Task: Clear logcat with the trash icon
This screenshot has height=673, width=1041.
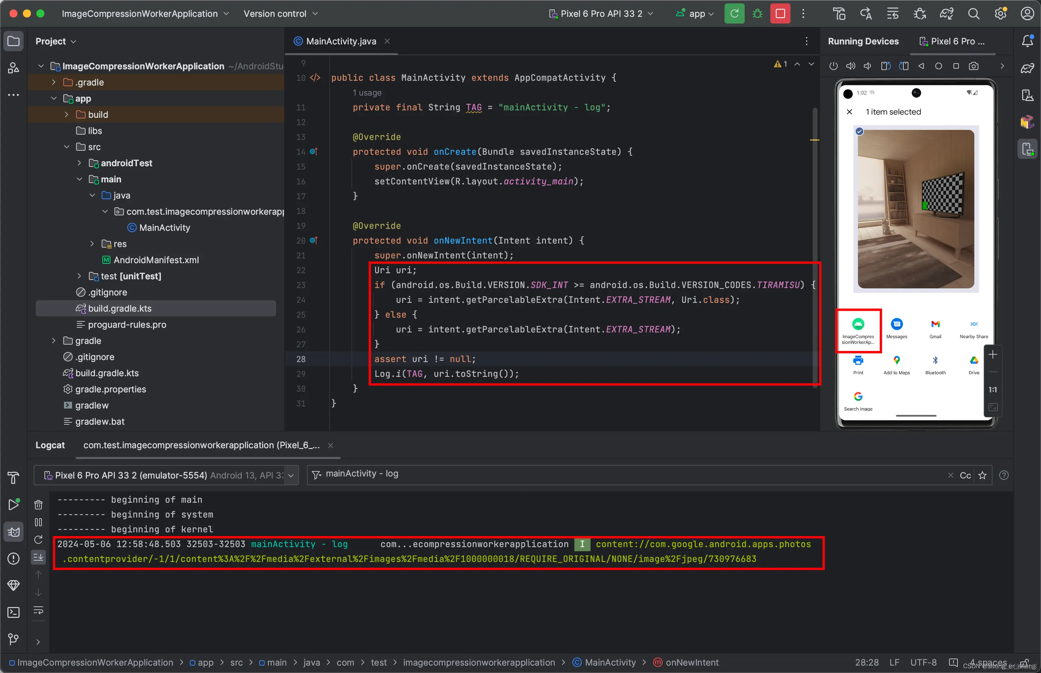Action: 39,505
